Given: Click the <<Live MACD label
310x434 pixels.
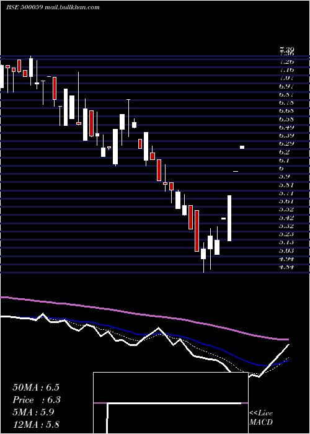Looking at the screenshot, I should (261, 417).
